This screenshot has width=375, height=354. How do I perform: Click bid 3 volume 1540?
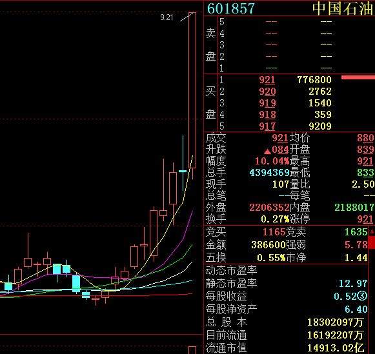(320, 103)
